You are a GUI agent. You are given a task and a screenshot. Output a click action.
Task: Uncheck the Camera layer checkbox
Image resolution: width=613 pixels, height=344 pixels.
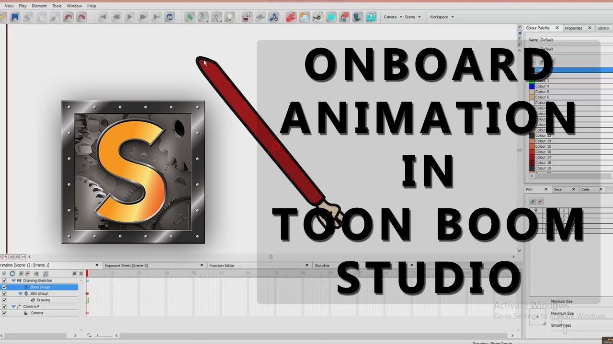[x=4, y=313]
